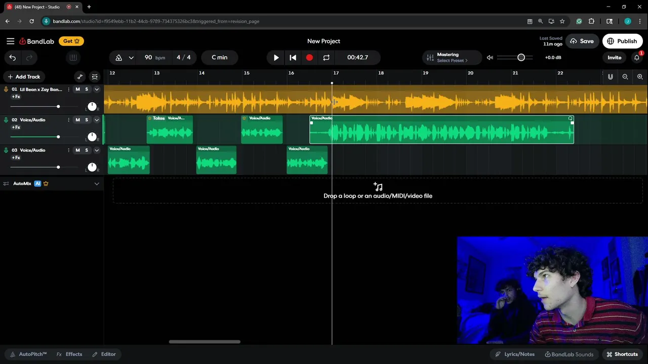Click the Invite button
Image resolution: width=648 pixels, height=364 pixels.
pyautogui.click(x=615, y=58)
